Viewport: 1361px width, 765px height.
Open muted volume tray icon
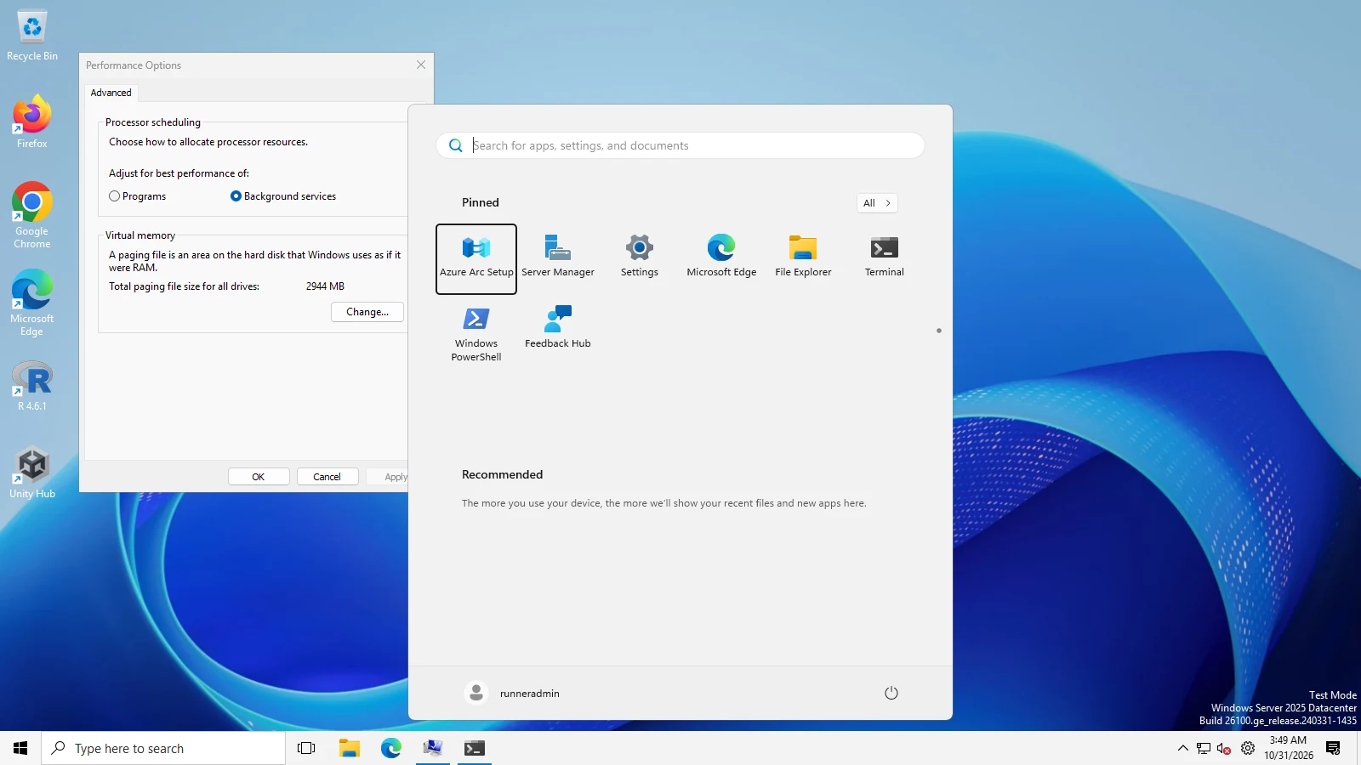[1224, 748]
